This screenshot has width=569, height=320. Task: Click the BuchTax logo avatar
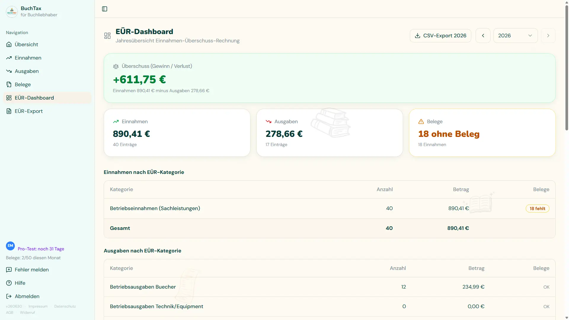click(12, 12)
